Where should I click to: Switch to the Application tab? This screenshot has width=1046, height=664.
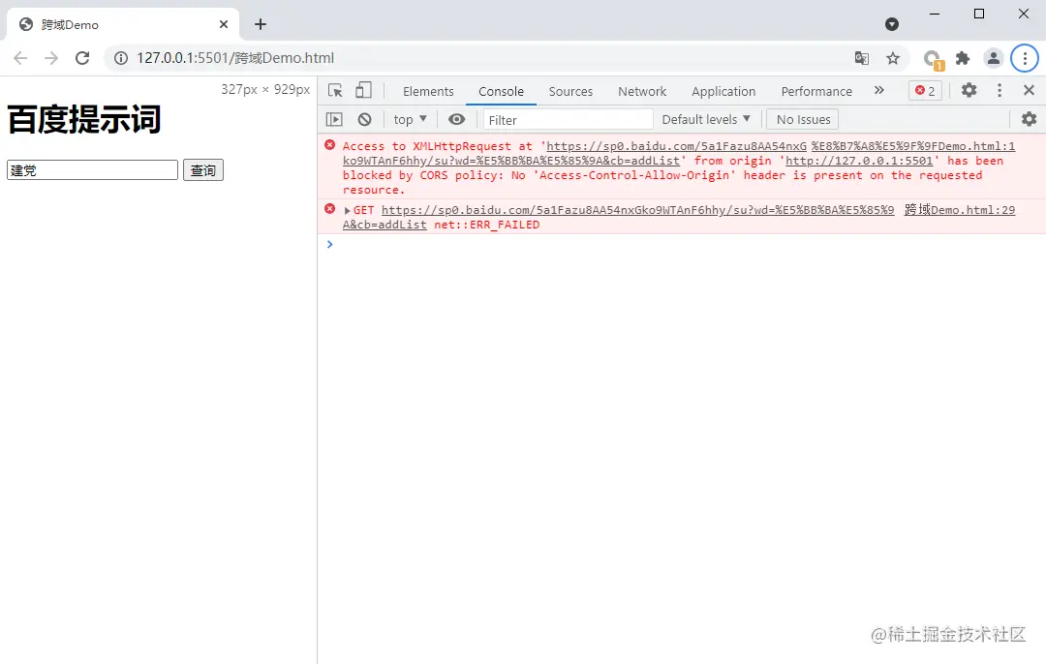(723, 91)
